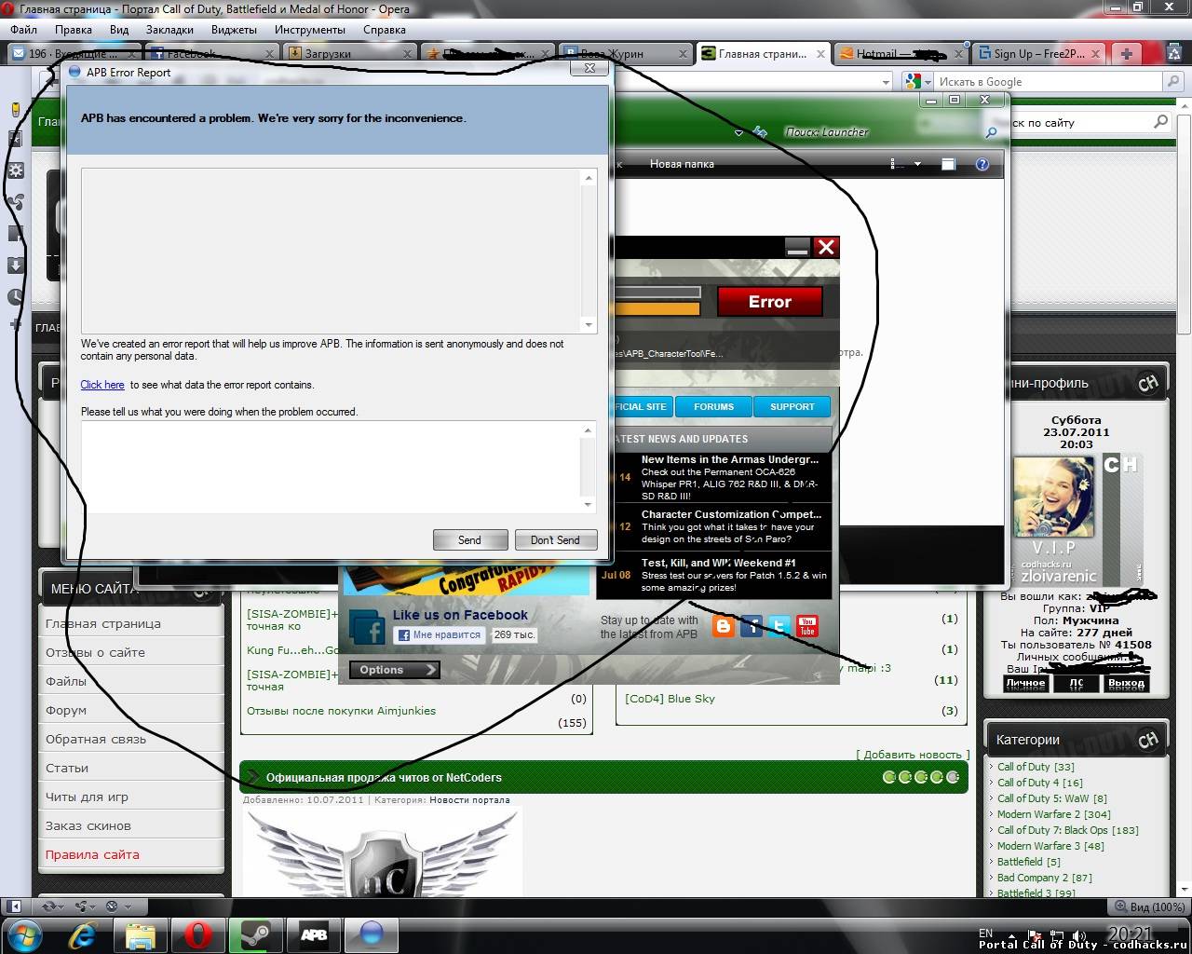Screen dimensions: 1192x954
Task: Click the red Error button in APB launcher
Action: (x=770, y=302)
